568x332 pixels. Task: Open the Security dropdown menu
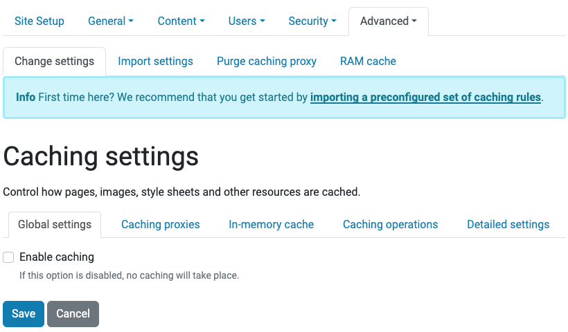click(x=312, y=21)
